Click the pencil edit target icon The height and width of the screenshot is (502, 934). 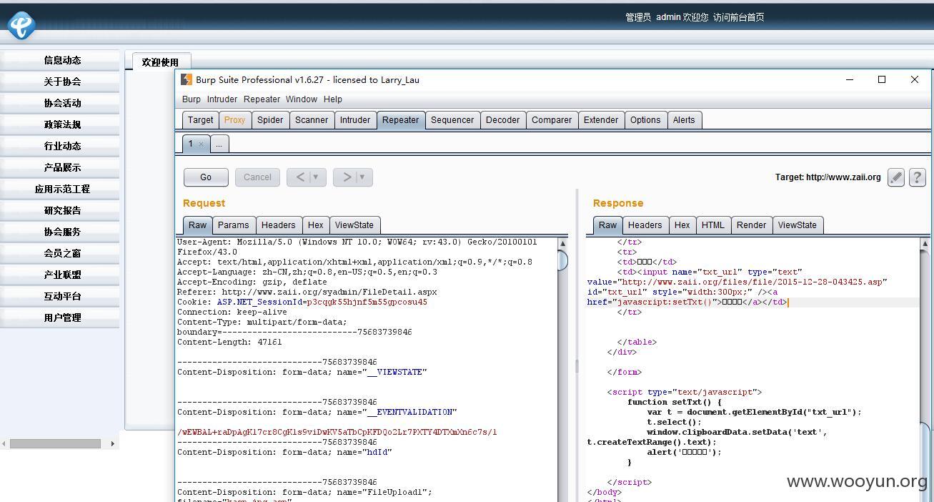tap(895, 177)
